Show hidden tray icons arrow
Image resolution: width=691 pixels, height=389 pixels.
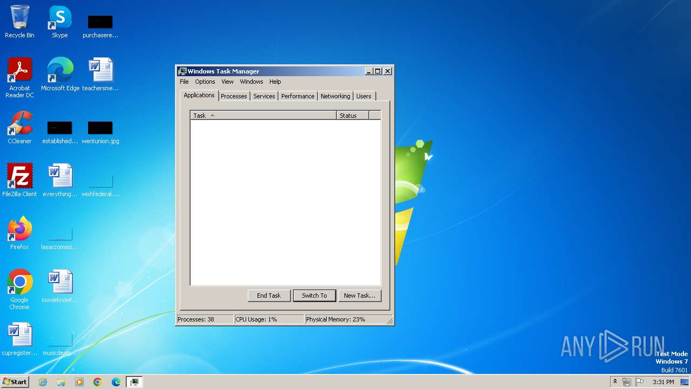pyautogui.click(x=615, y=382)
